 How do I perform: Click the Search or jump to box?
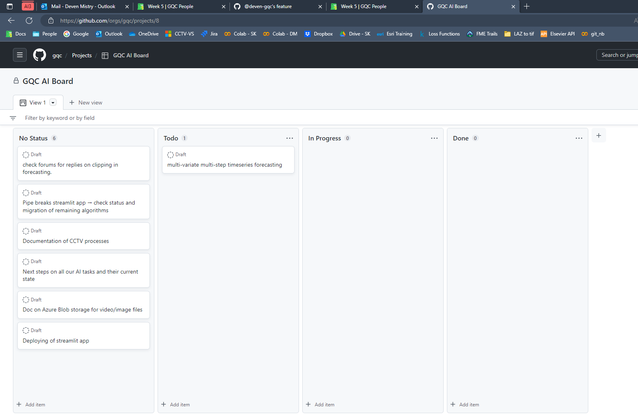point(617,55)
